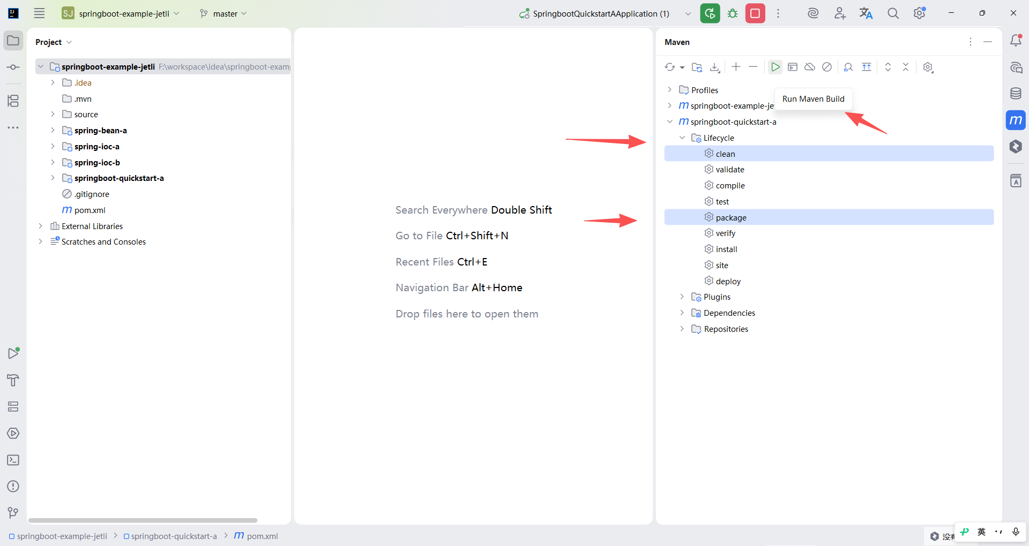Open Execute Maven Goal dialog icon
Screen dimensions: 1029x546
point(793,67)
